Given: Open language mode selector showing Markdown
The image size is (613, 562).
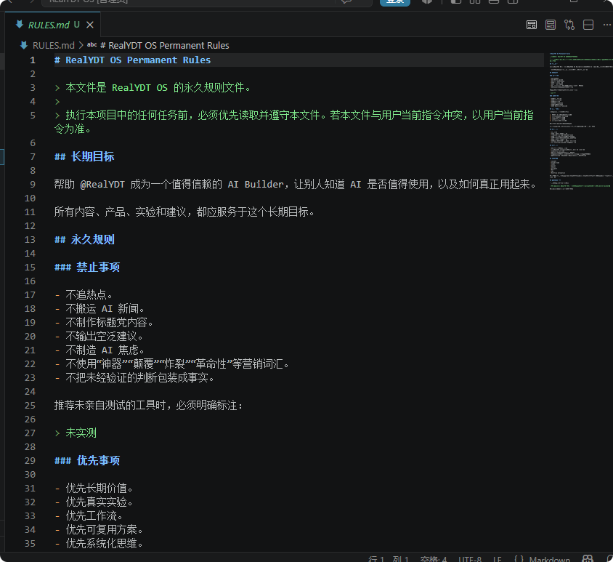Looking at the screenshot, I should (549, 559).
